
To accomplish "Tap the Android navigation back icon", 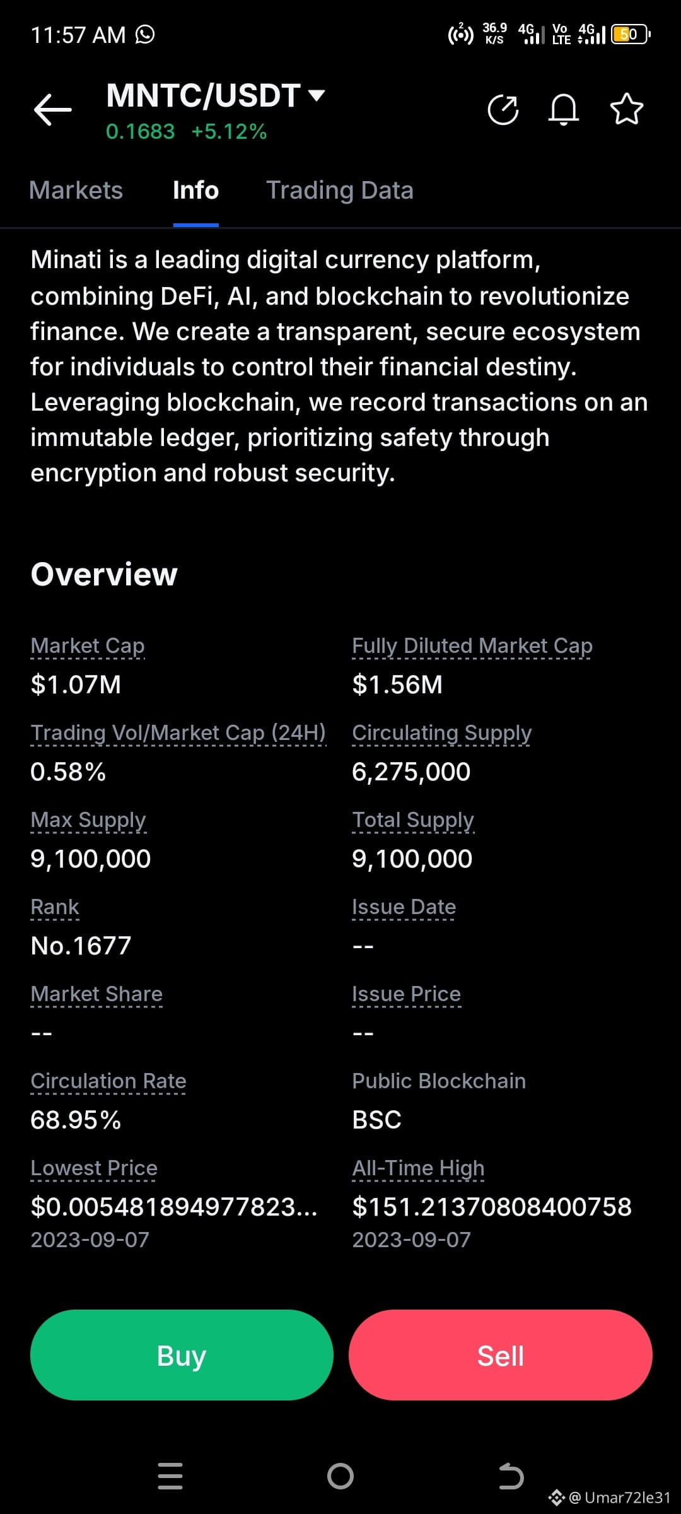I will tap(511, 1476).
